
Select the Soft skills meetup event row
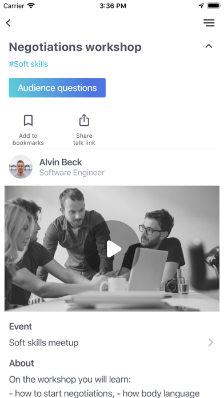[112, 343]
